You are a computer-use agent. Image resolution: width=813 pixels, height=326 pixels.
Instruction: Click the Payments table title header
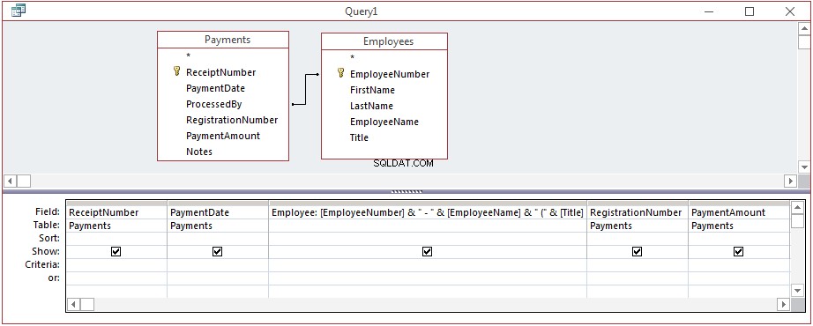pyautogui.click(x=223, y=40)
